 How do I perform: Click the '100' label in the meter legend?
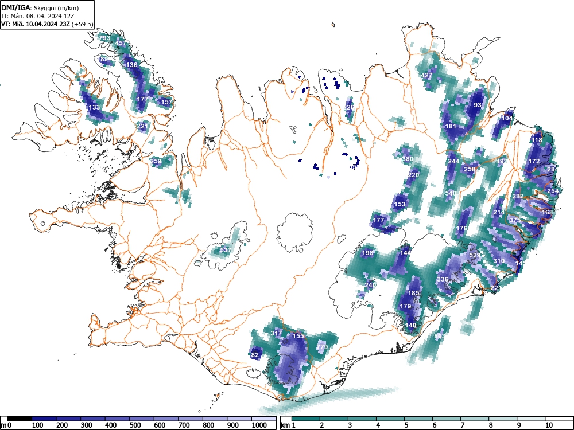pyautogui.click(x=38, y=425)
